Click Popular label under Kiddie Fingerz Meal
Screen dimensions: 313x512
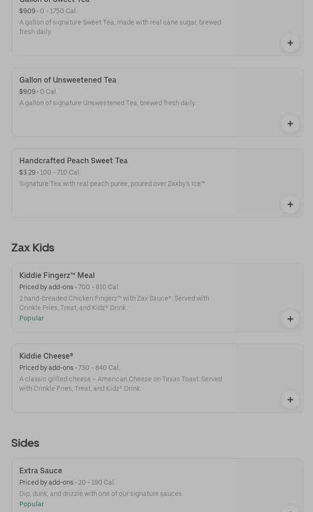[x=32, y=319]
